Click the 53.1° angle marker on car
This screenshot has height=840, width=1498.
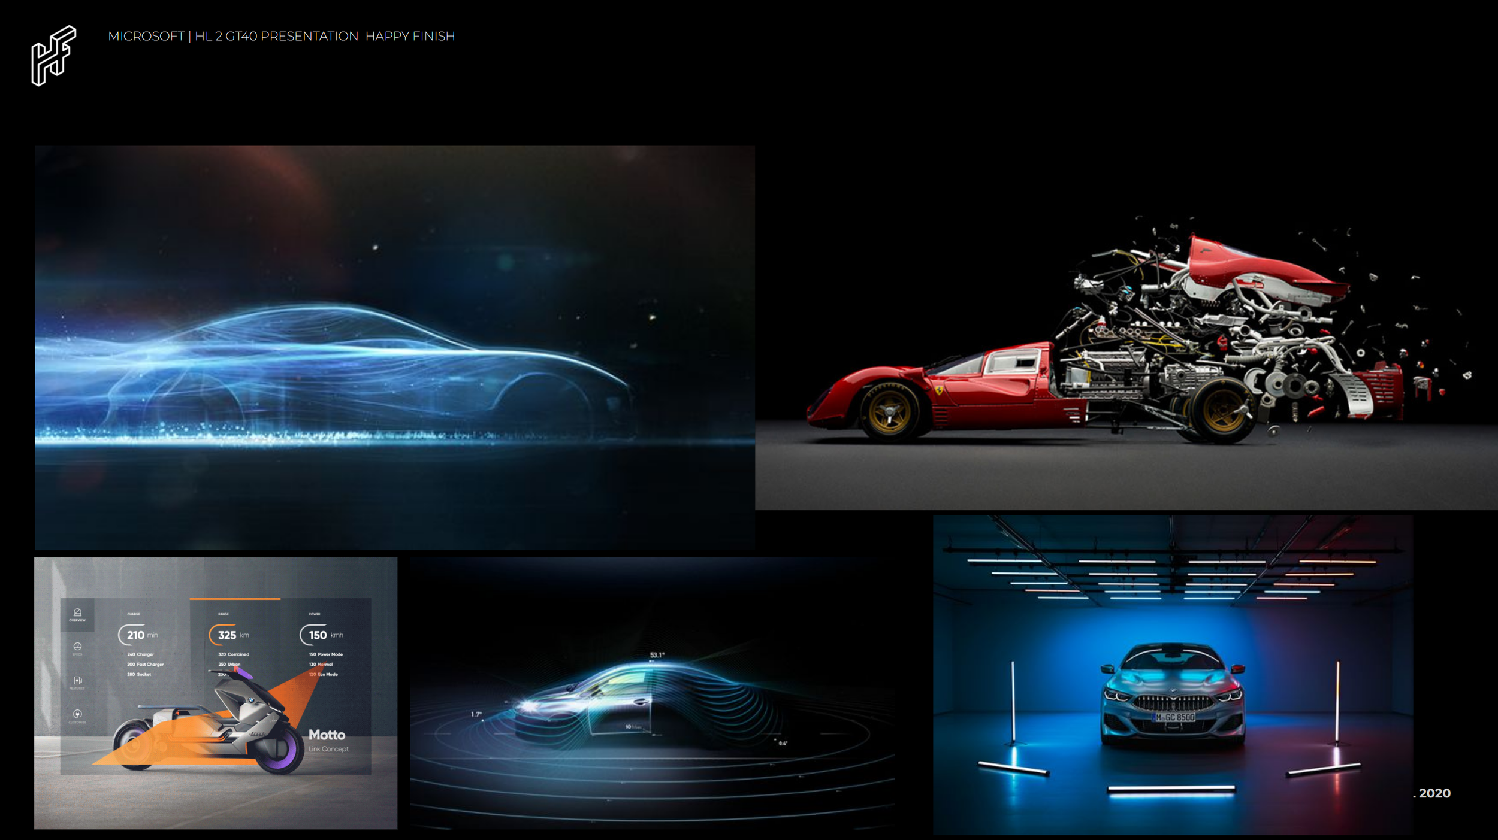click(x=657, y=656)
